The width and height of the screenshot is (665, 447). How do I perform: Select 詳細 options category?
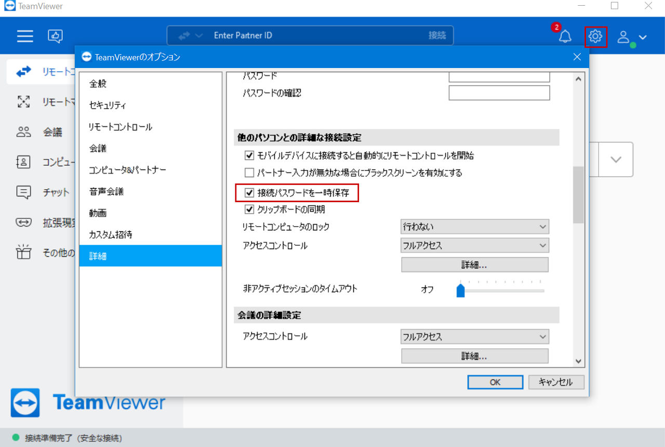pyautogui.click(x=151, y=256)
